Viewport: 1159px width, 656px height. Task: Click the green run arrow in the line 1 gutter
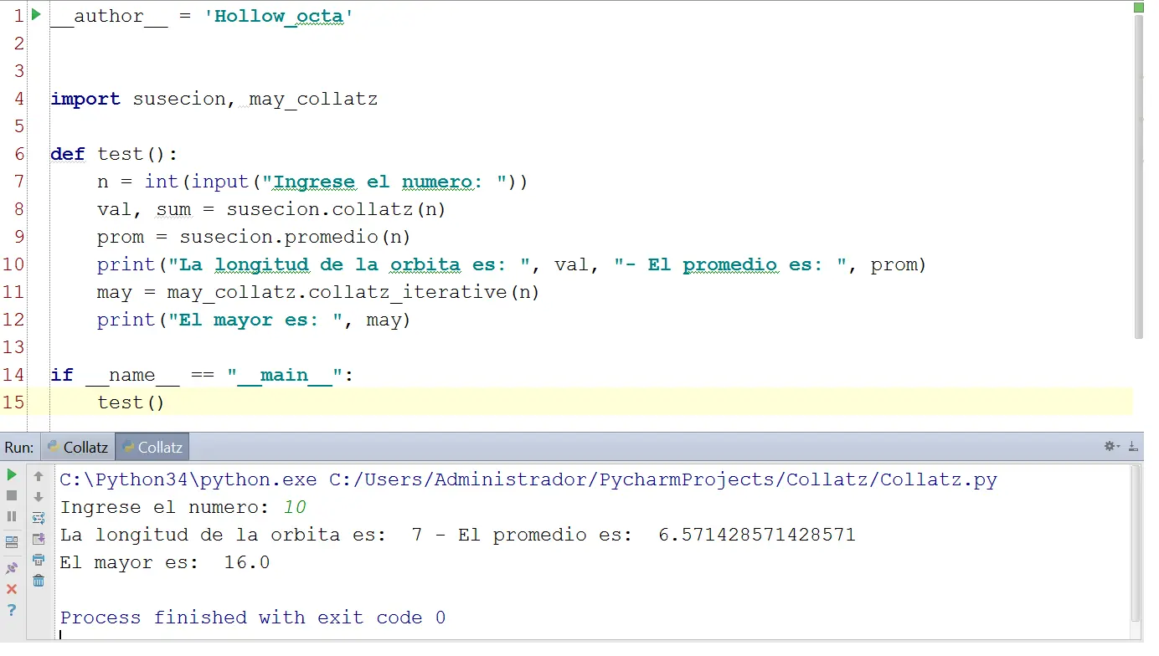[x=36, y=14]
